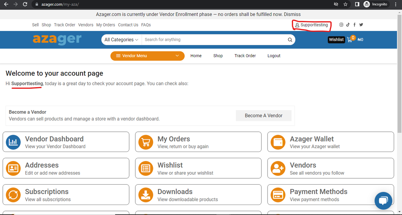Open the Subscriptions card title

click(47, 192)
